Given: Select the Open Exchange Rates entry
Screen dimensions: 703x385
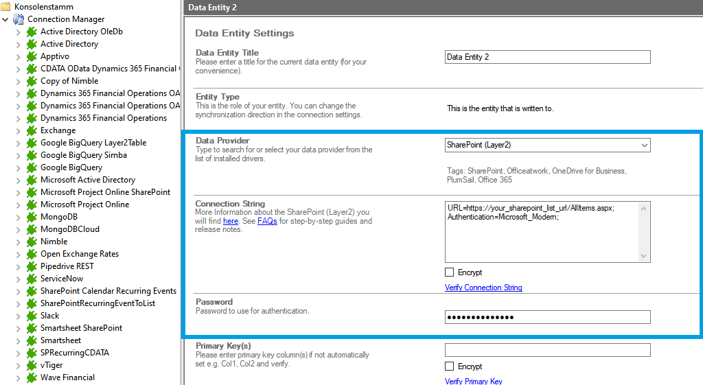Looking at the screenshot, I should pyautogui.click(x=80, y=254).
